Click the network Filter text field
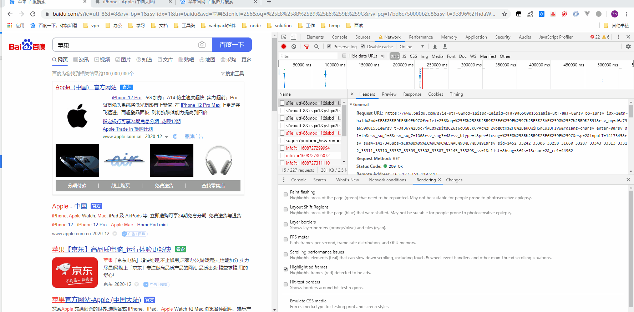The width and height of the screenshot is (634, 312). [x=308, y=56]
